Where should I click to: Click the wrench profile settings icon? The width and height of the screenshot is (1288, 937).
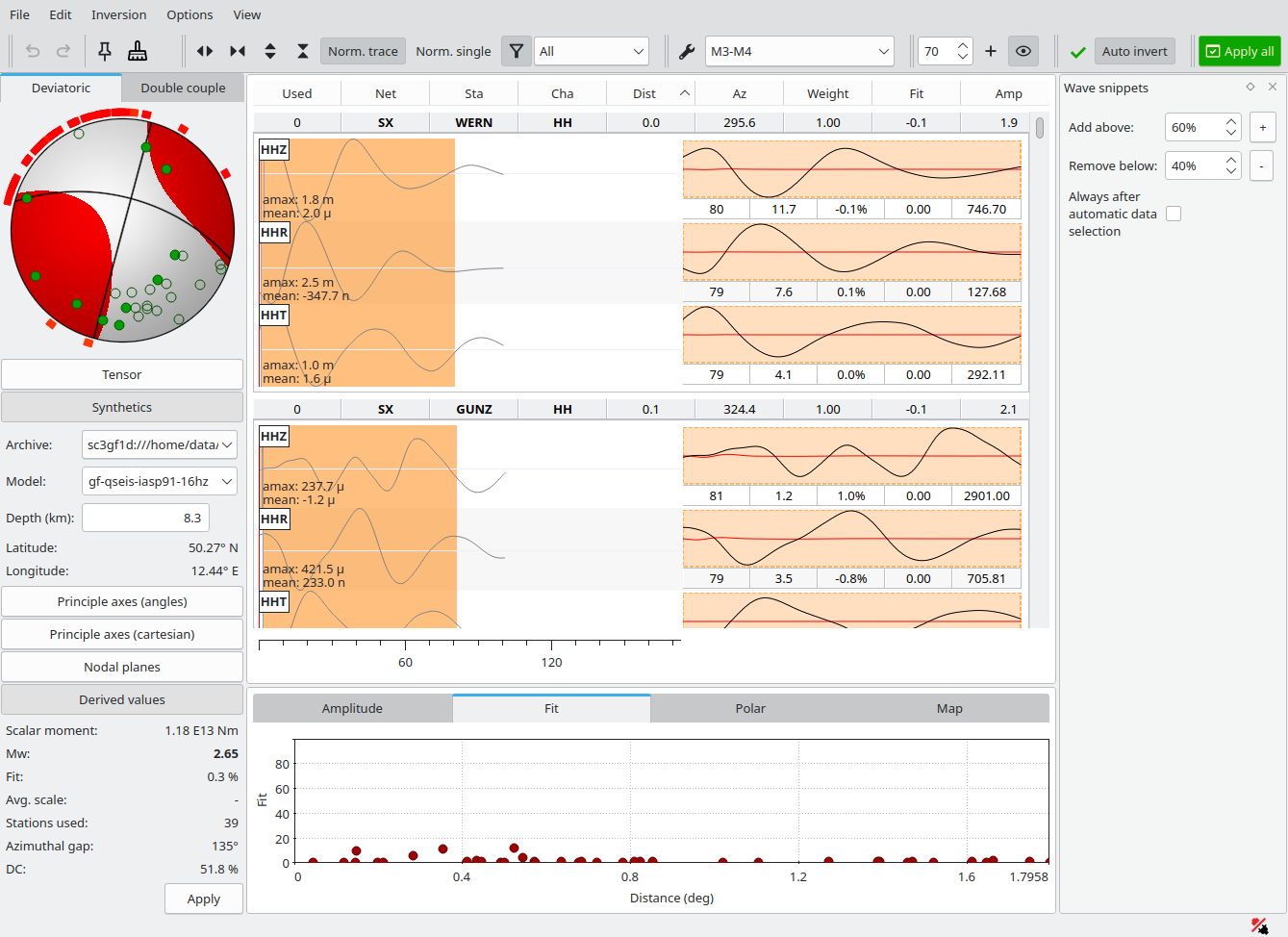tap(687, 51)
